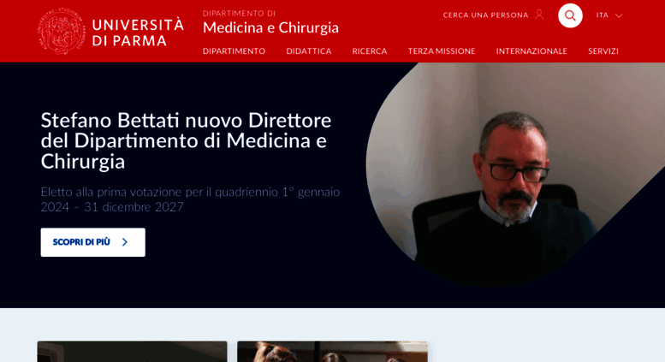Viewport: 665px width, 362px height.
Task: Open the Terza Missione menu
Action: (442, 51)
